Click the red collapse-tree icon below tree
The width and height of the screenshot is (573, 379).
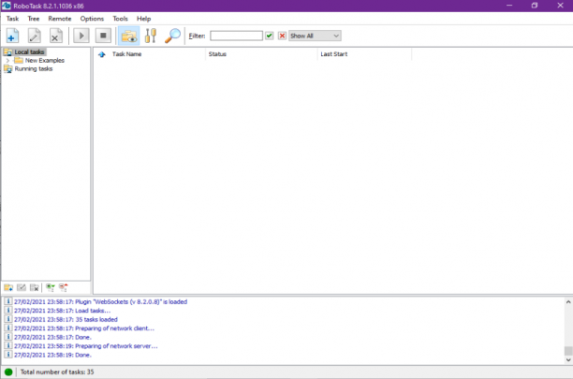(x=64, y=287)
